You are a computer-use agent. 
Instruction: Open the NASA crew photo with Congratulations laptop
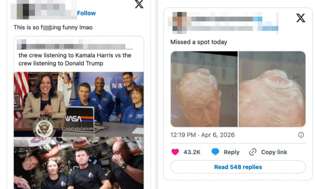[x=78, y=104]
